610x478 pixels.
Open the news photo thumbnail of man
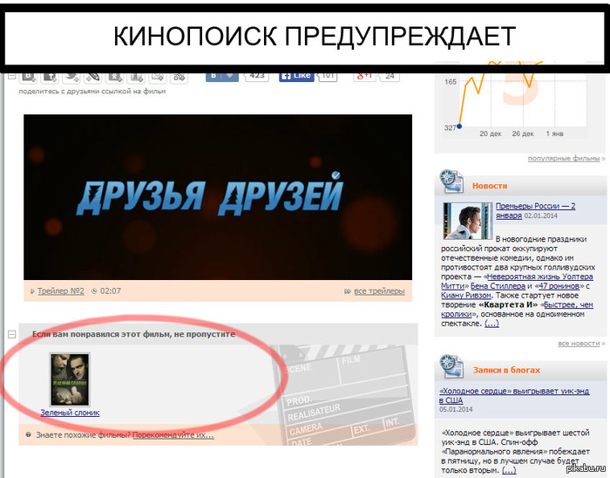468,221
